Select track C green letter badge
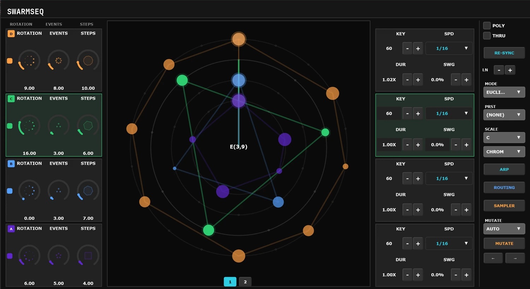 tap(11, 99)
